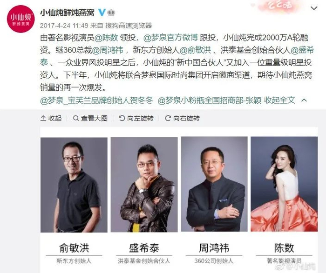The height and width of the screenshot is (273, 326).
Task: Click the account name 小仙炖鲜炖燕窝
Action: point(67,13)
